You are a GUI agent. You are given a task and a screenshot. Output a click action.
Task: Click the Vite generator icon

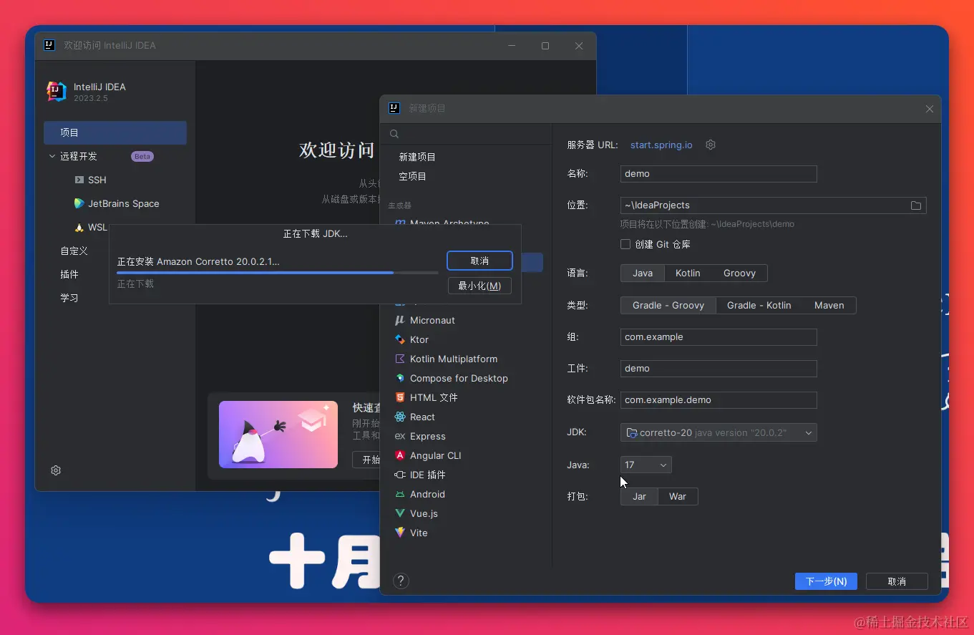[x=400, y=533]
